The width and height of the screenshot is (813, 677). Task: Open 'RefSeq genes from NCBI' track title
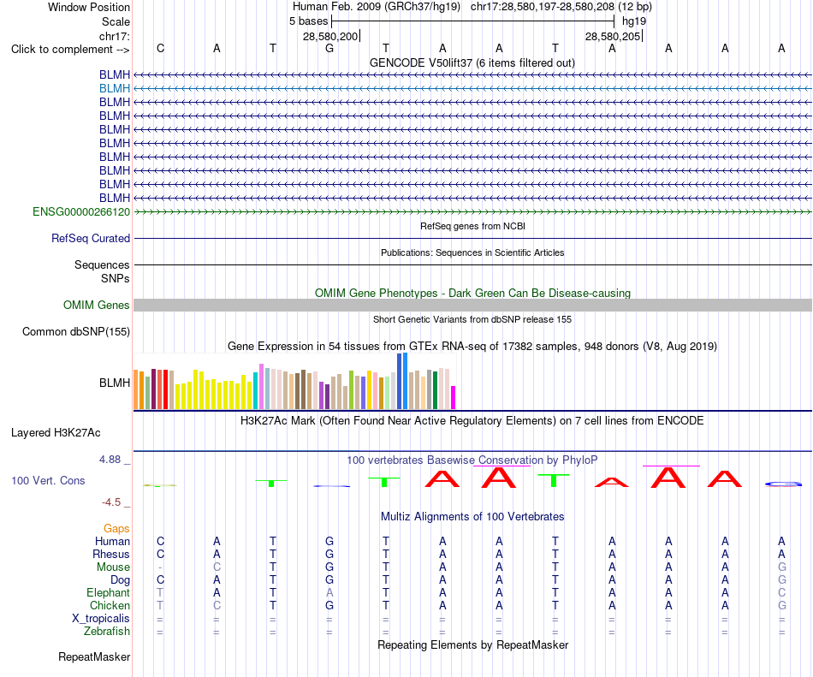click(472, 226)
